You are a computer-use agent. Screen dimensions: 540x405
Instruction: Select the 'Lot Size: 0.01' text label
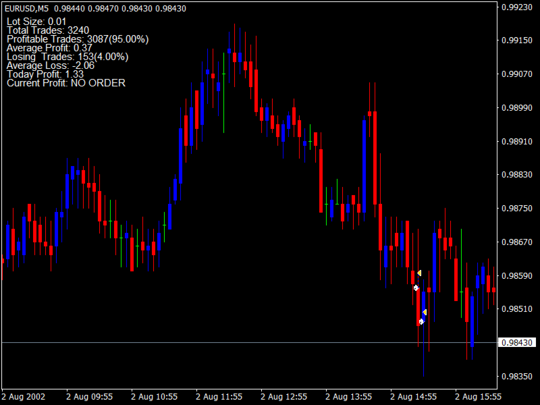[x=36, y=22]
